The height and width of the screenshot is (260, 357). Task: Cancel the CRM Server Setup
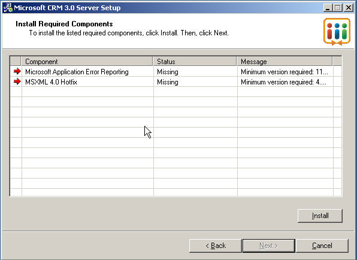click(322, 246)
